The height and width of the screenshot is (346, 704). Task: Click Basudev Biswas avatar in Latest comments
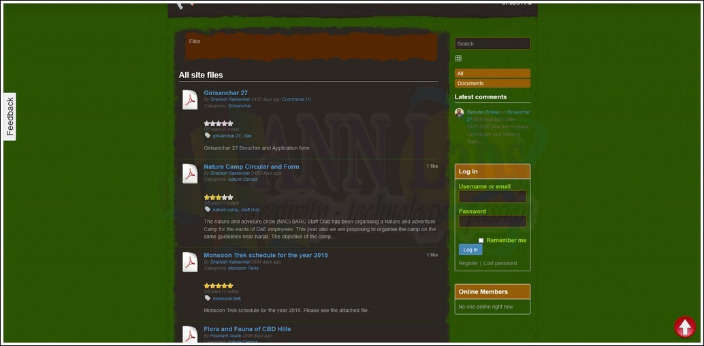(460, 112)
